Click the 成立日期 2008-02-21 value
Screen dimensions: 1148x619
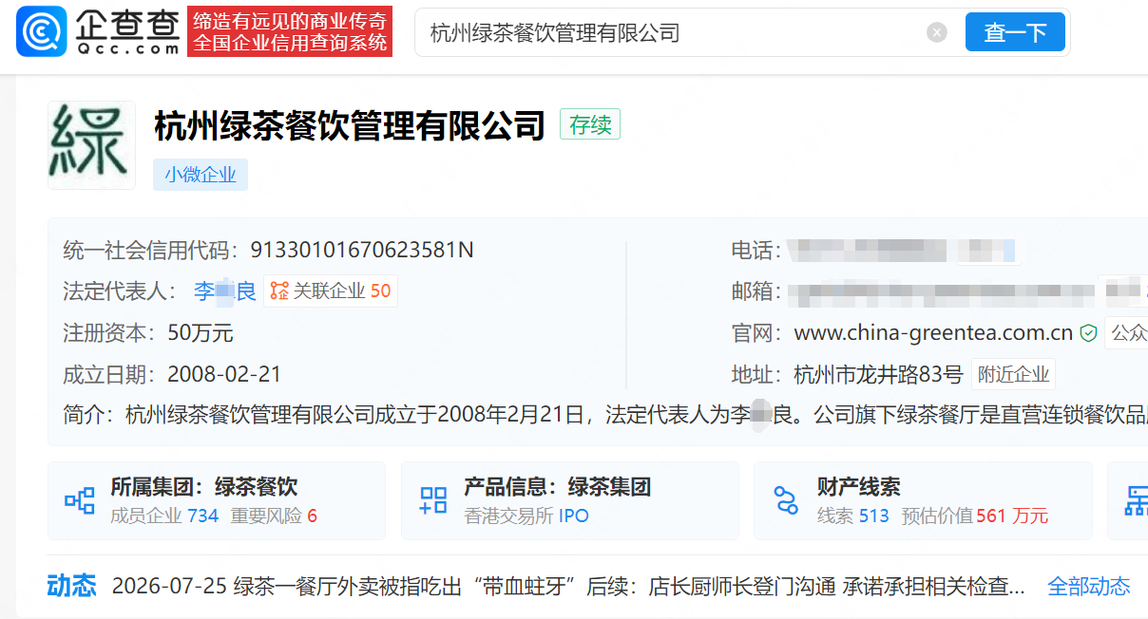(224, 375)
